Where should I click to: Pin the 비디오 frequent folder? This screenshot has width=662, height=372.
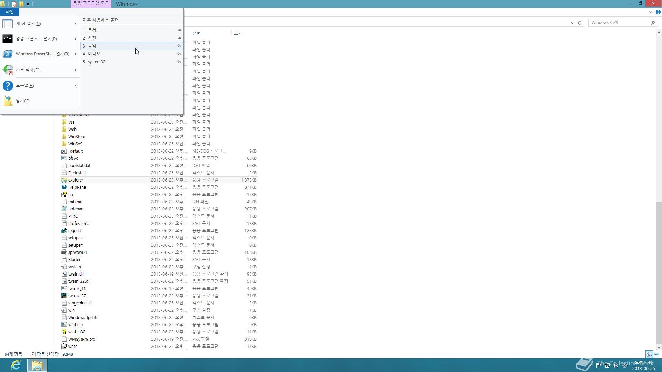coord(179,54)
